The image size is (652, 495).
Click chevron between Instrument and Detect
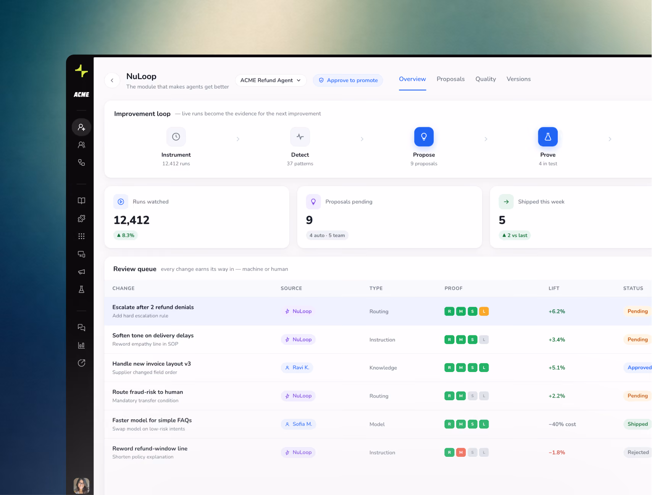pos(238,139)
